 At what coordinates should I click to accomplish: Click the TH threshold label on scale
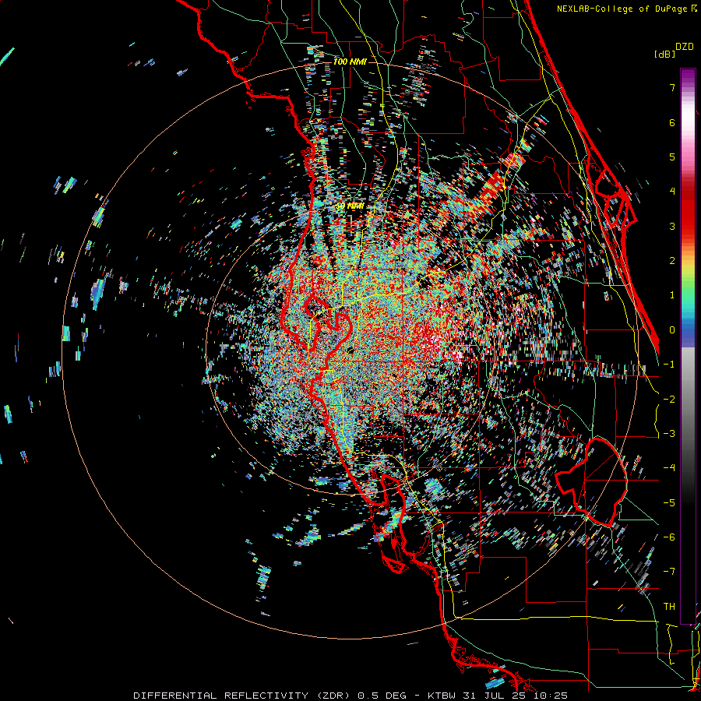pyautogui.click(x=669, y=607)
